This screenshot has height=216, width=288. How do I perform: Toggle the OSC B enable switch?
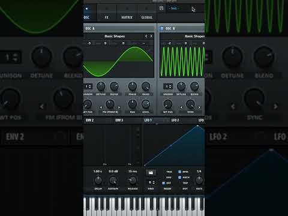coord(161,28)
